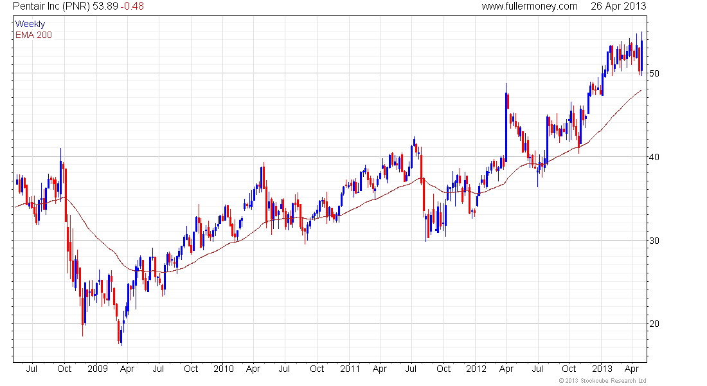Viewport: 707px width, 386px height.
Task: Click the date 26 Apr 2013
Action: point(618,6)
